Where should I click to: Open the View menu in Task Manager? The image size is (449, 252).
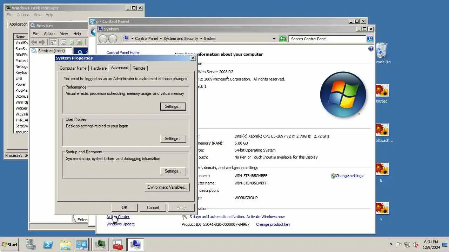coord(38,15)
